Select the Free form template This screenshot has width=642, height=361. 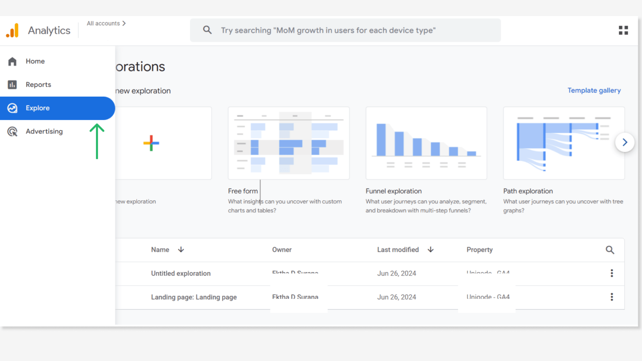click(288, 143)
